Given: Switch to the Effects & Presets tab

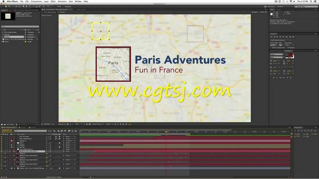Looking at the screenshot, I should pyautogui.click(x=276, y=51).
